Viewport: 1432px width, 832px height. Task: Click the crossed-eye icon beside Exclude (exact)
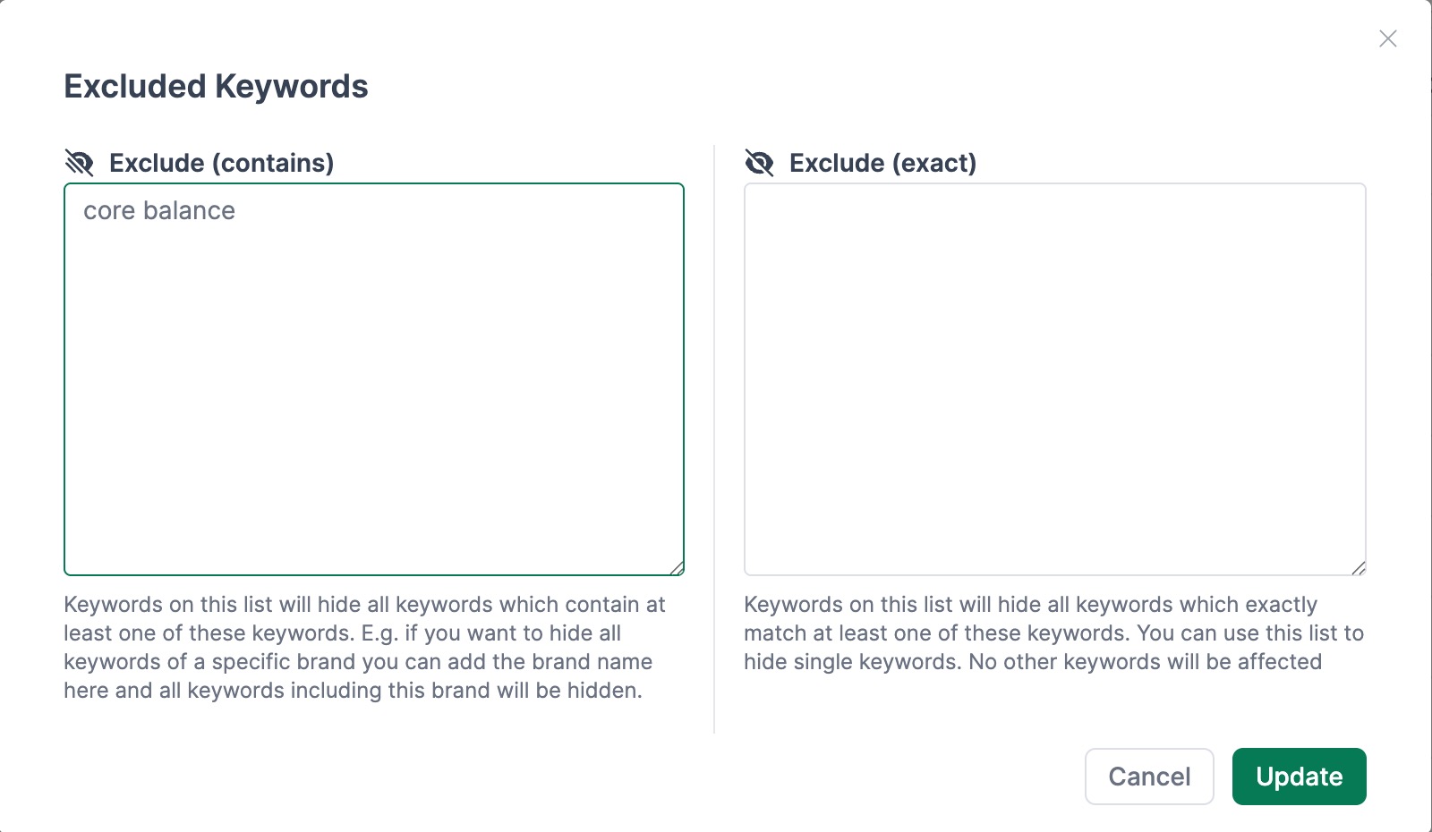[x=760, y=163]
